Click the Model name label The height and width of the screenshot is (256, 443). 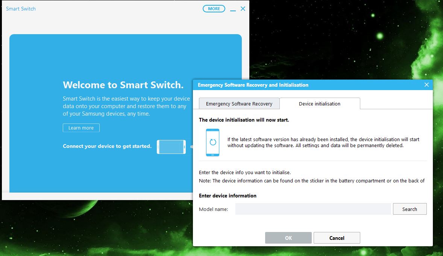pos(213,209)
